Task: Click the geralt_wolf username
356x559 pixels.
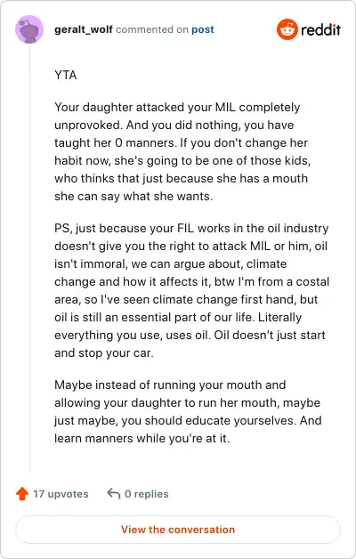Action: (84, 29)
